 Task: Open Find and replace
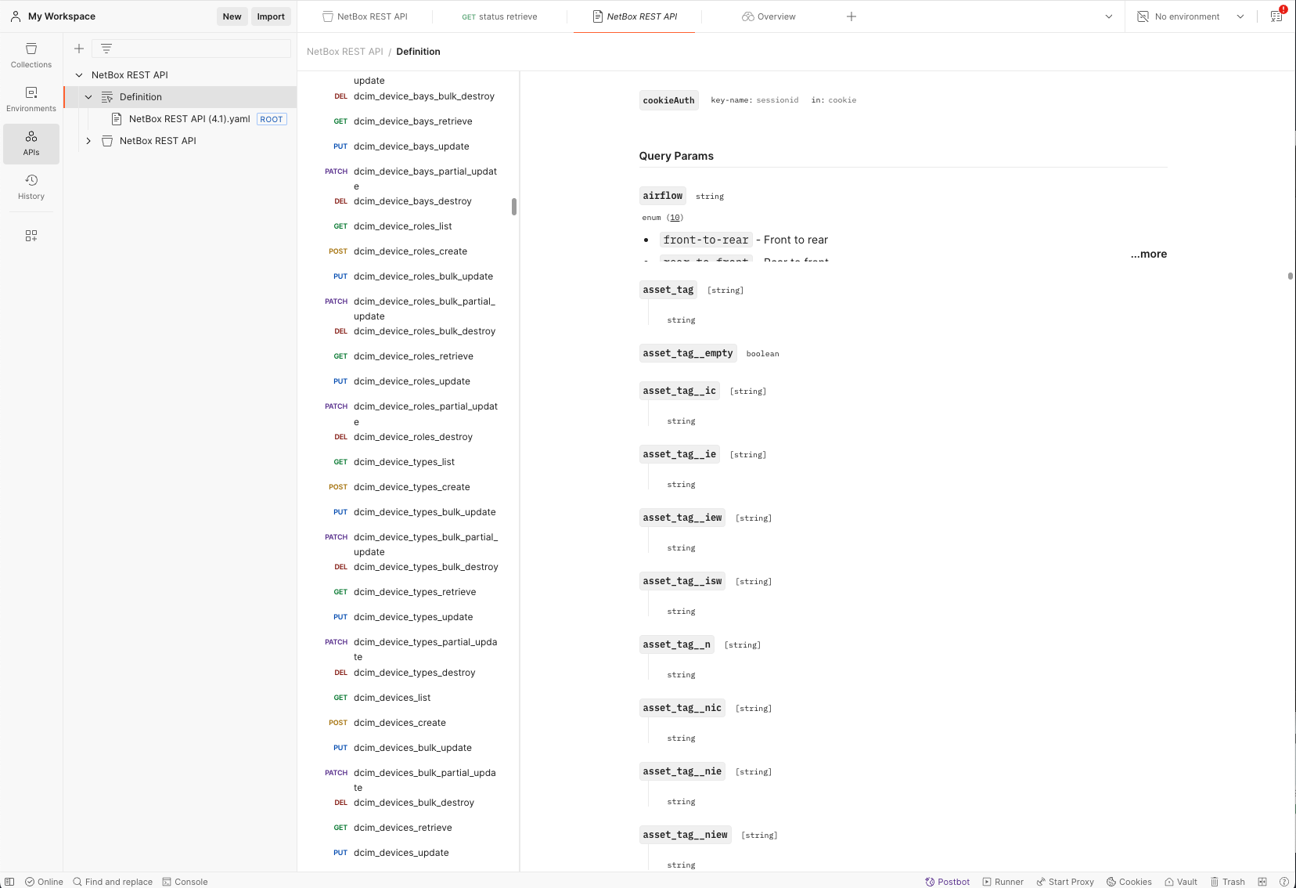(113, 882)
